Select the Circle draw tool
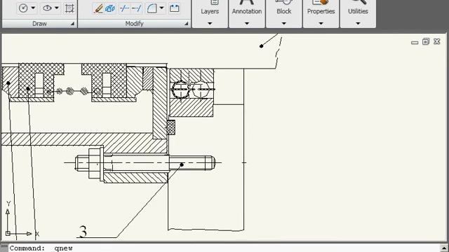 [x=23, y=8]
